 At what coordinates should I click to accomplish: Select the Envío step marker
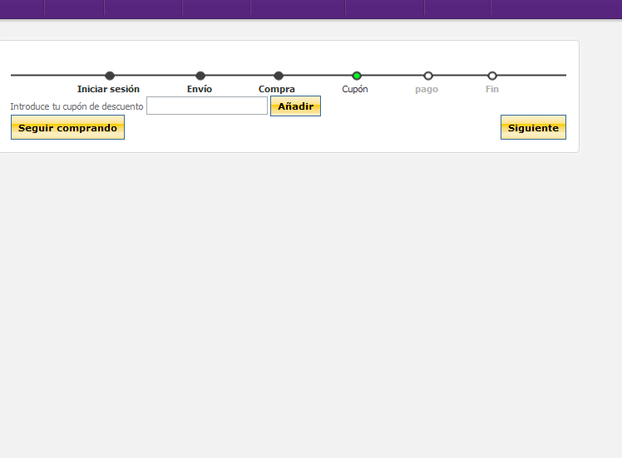[200, 76]
